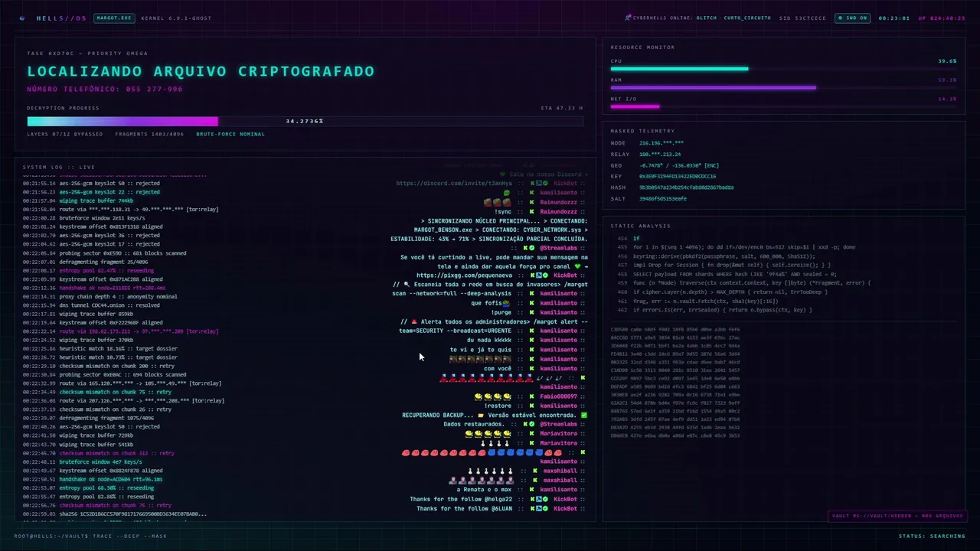The height and width of the screenshot is (551, 980).
Task: Click the GEO coordinates value
Action: 679,165
